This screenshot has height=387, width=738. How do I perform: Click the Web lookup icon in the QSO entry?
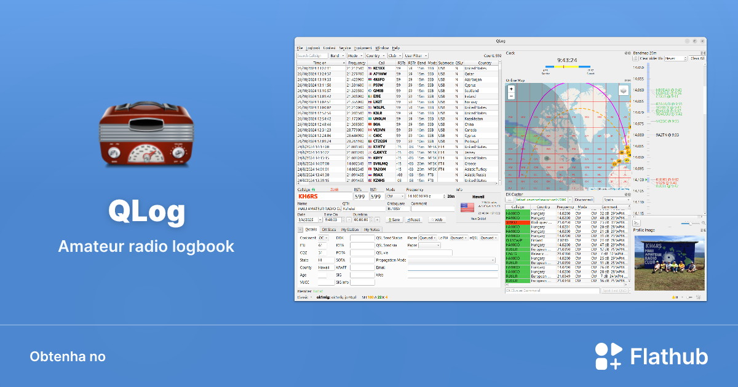438,220
